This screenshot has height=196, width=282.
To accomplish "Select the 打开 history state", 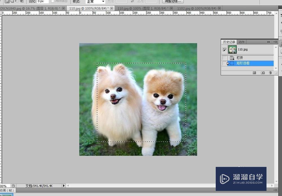I will 240,58.
